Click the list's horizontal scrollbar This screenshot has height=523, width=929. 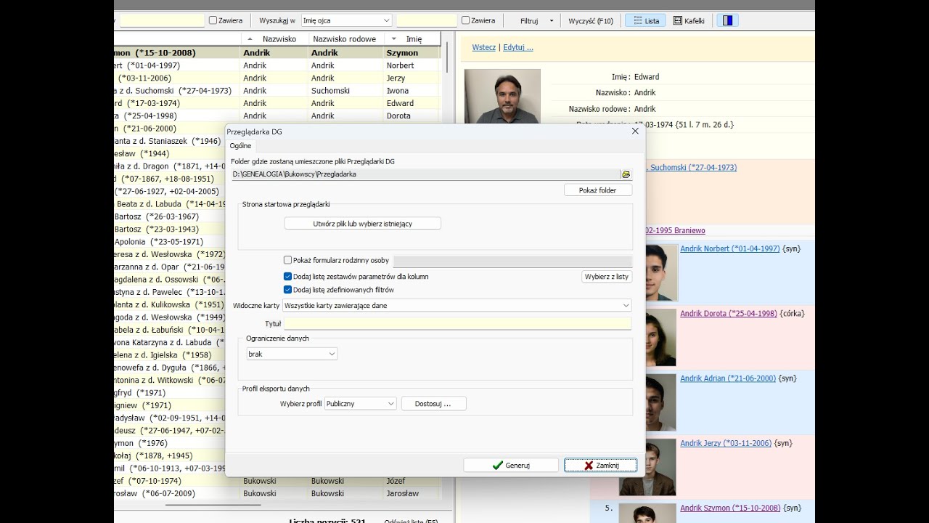[213, 504]
